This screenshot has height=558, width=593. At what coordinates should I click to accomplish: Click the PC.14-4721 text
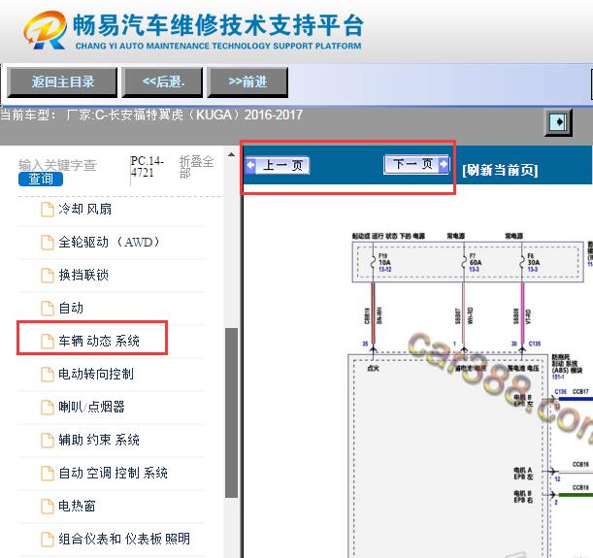(147, 167)
